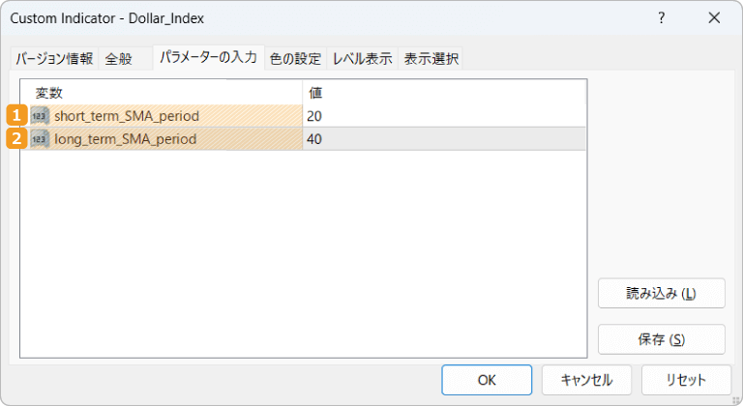Switch to the 色の設定 tab

click(295, 59)
